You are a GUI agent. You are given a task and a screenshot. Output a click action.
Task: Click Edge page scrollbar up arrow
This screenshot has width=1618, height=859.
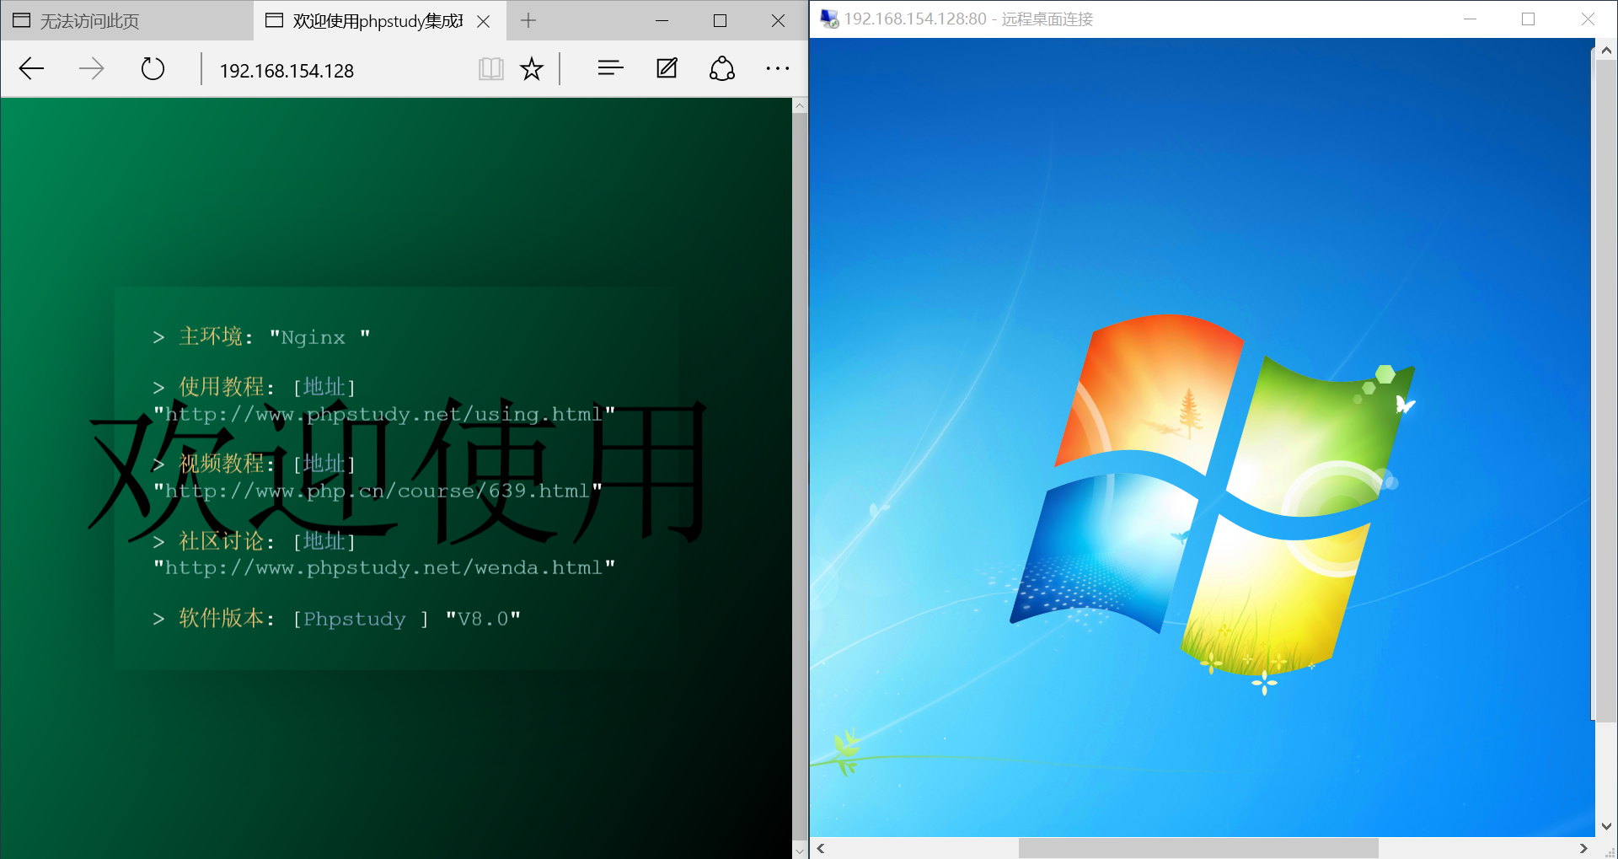pyautogui.click(x=800, y=105)
